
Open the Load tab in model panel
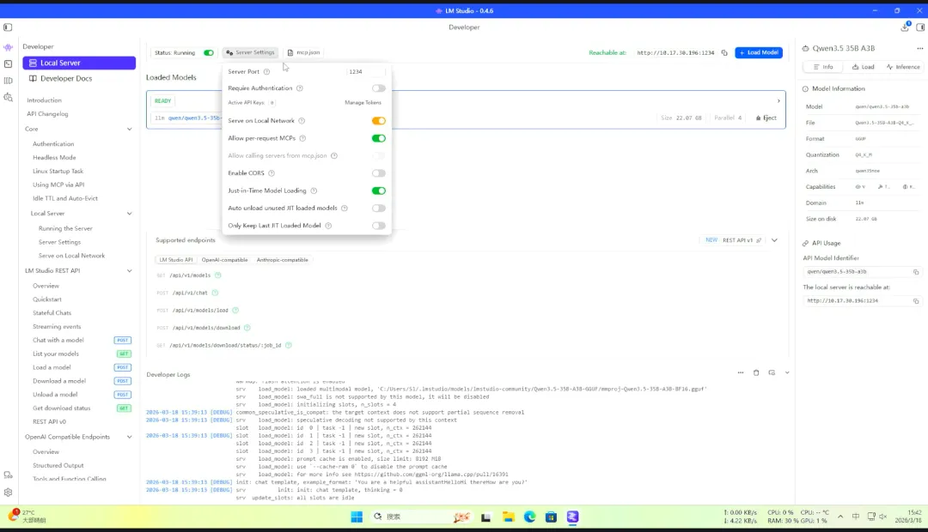pos(863,68)
